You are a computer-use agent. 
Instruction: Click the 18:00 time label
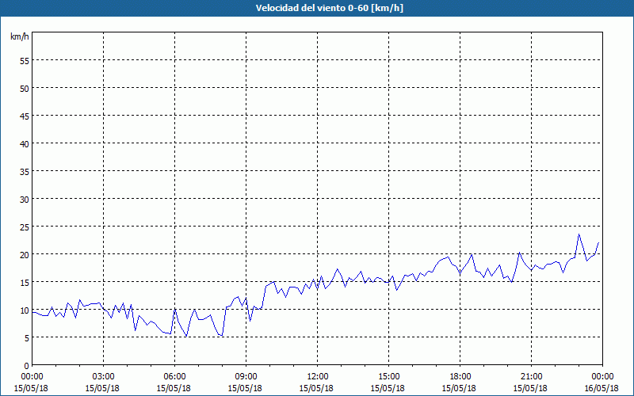click(x=460, y=377)
